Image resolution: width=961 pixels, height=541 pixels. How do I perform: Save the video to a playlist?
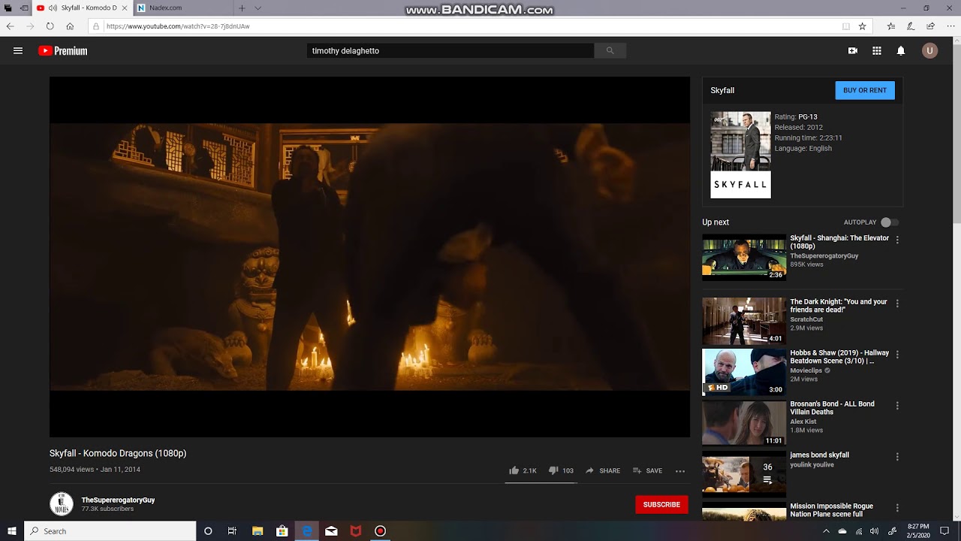pos(647,470)
